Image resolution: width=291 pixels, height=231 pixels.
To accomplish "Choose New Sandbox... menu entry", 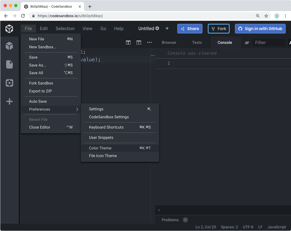I will tap(51, 47).
